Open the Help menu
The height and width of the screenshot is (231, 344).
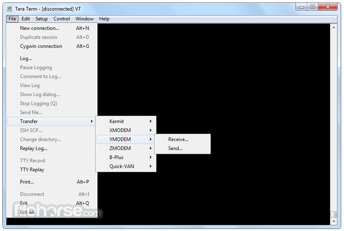[104, 19]
